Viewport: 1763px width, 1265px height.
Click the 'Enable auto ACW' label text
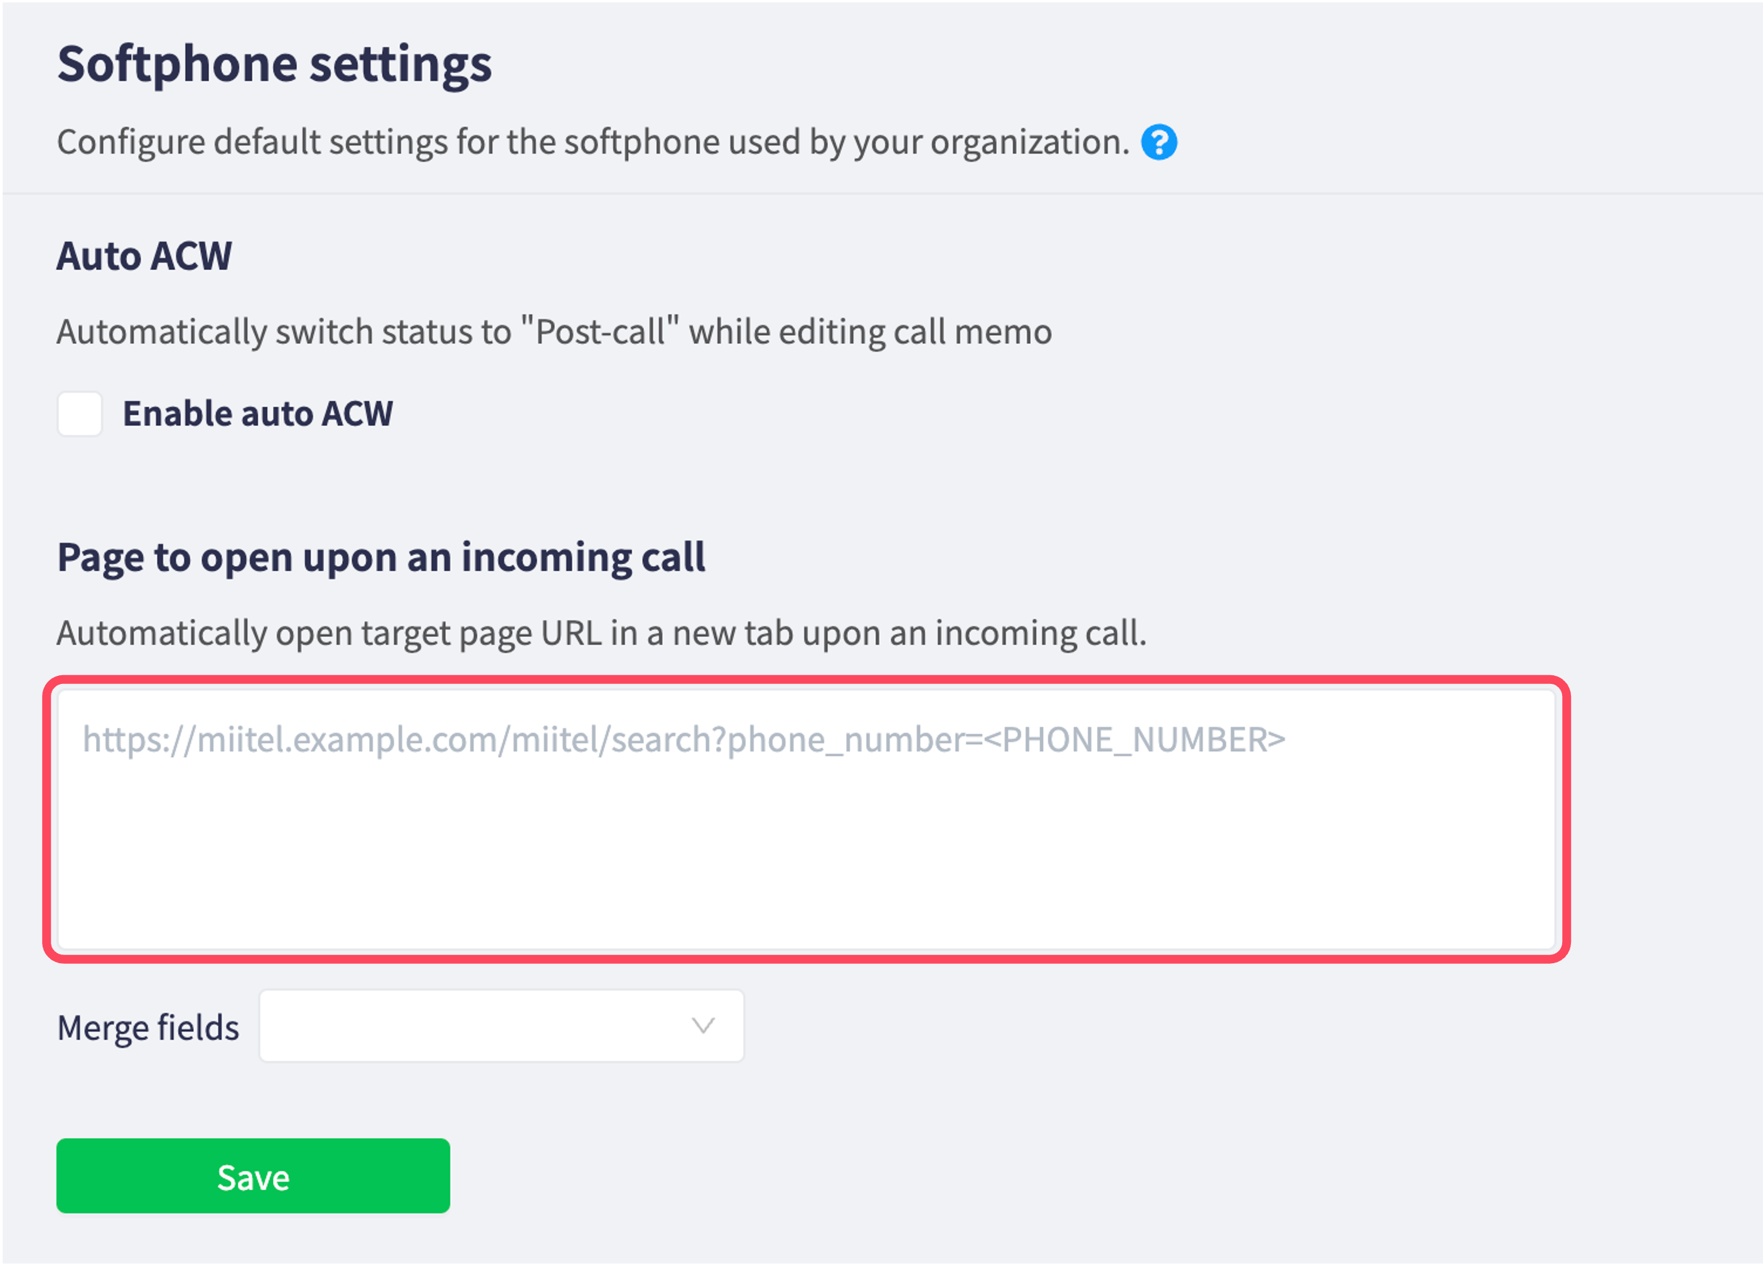click(257, 414)
